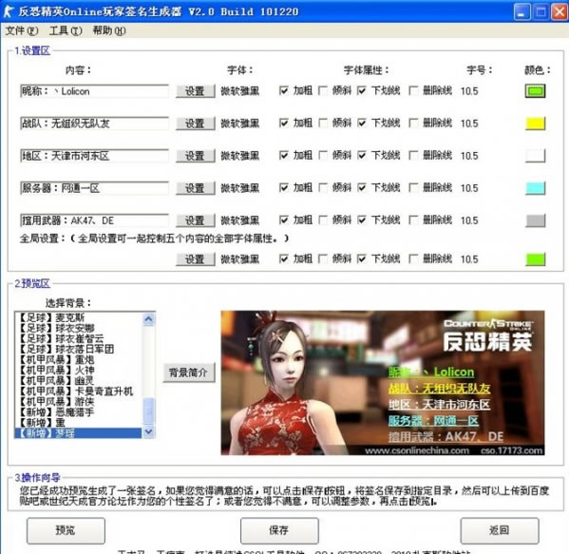Toggle 下划线 underline checkbox in region row
The width and height of the screenshot is (569, 554).
point(361,155)
